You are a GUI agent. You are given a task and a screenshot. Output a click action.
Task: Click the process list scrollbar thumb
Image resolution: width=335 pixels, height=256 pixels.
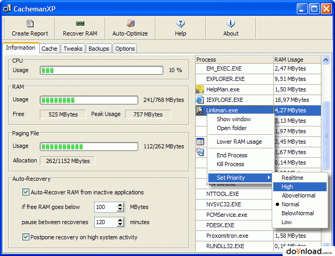pyautogui.click(x=326, y=135)
